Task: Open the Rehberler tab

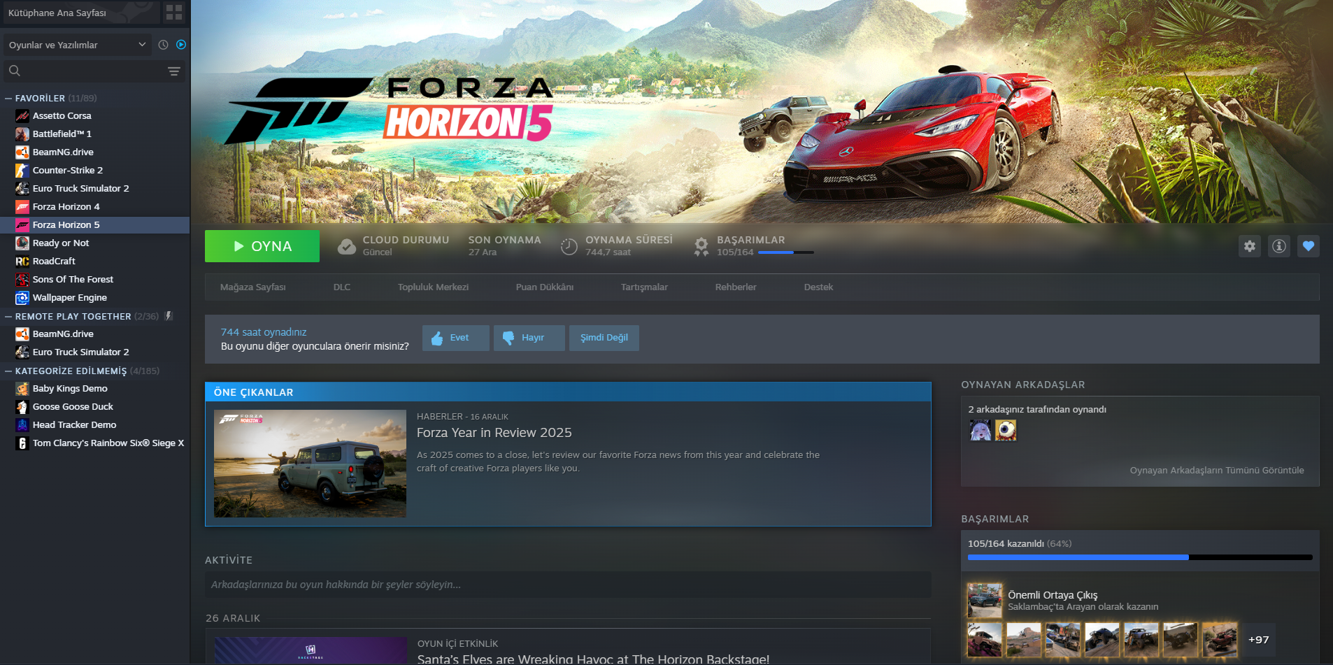Action: [x=736, y=287]
